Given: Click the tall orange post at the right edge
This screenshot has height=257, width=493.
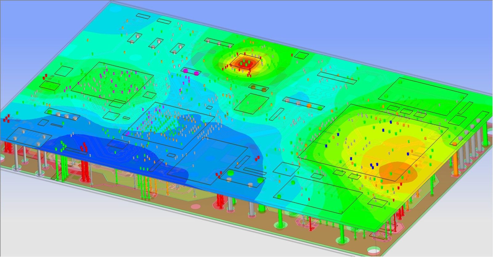Looking at the screenshot, I should pos(455,158).
